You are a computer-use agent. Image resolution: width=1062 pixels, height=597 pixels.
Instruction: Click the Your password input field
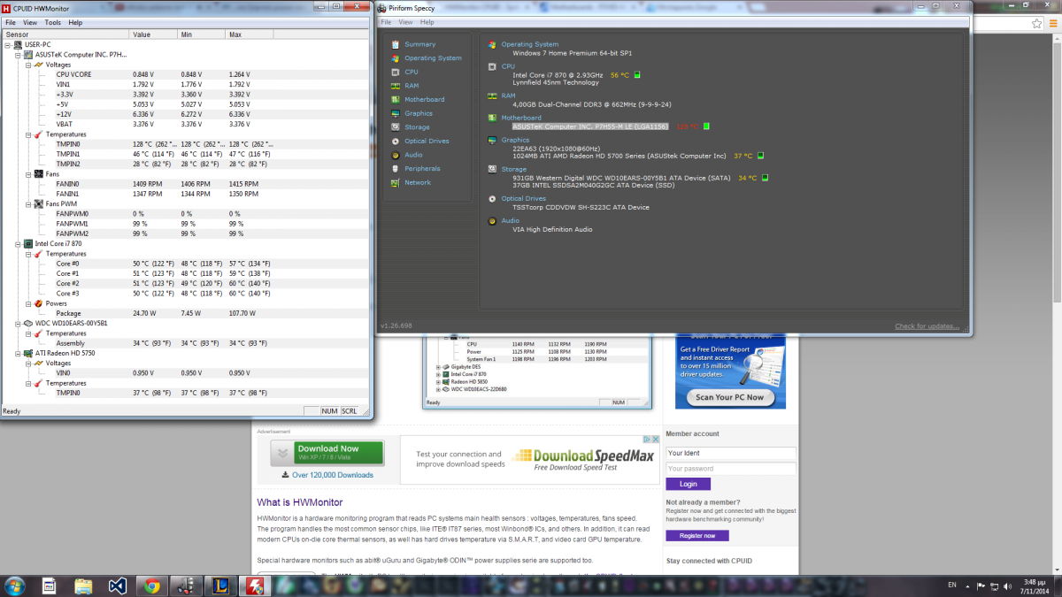tap(731, 469)
